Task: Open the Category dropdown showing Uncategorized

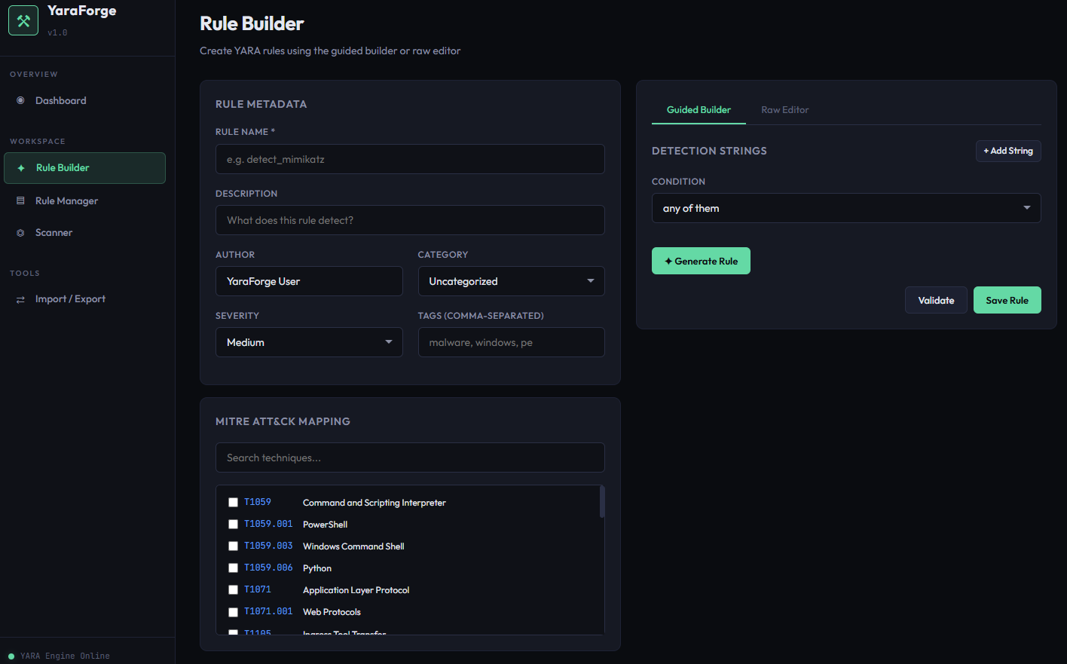Action: click(511, 281)
